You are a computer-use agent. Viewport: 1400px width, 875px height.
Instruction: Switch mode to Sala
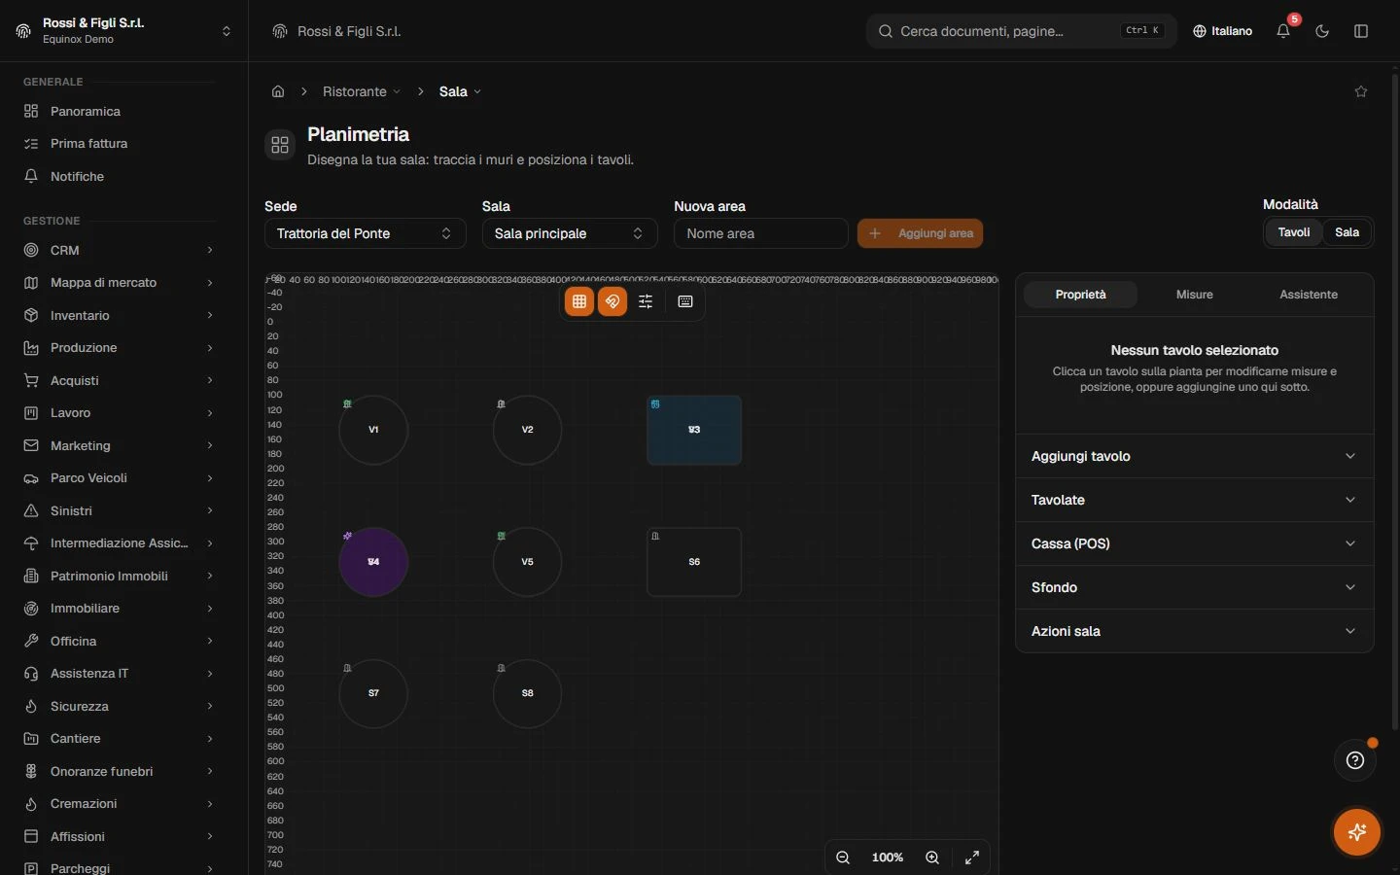pos(1347,232)
